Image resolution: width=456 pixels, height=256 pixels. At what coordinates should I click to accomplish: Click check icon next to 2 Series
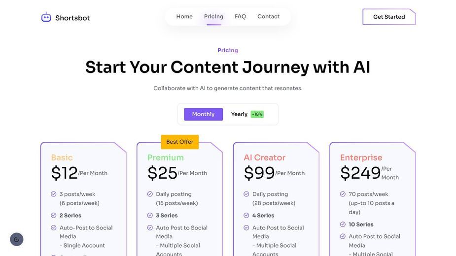(x=54, y=215)
